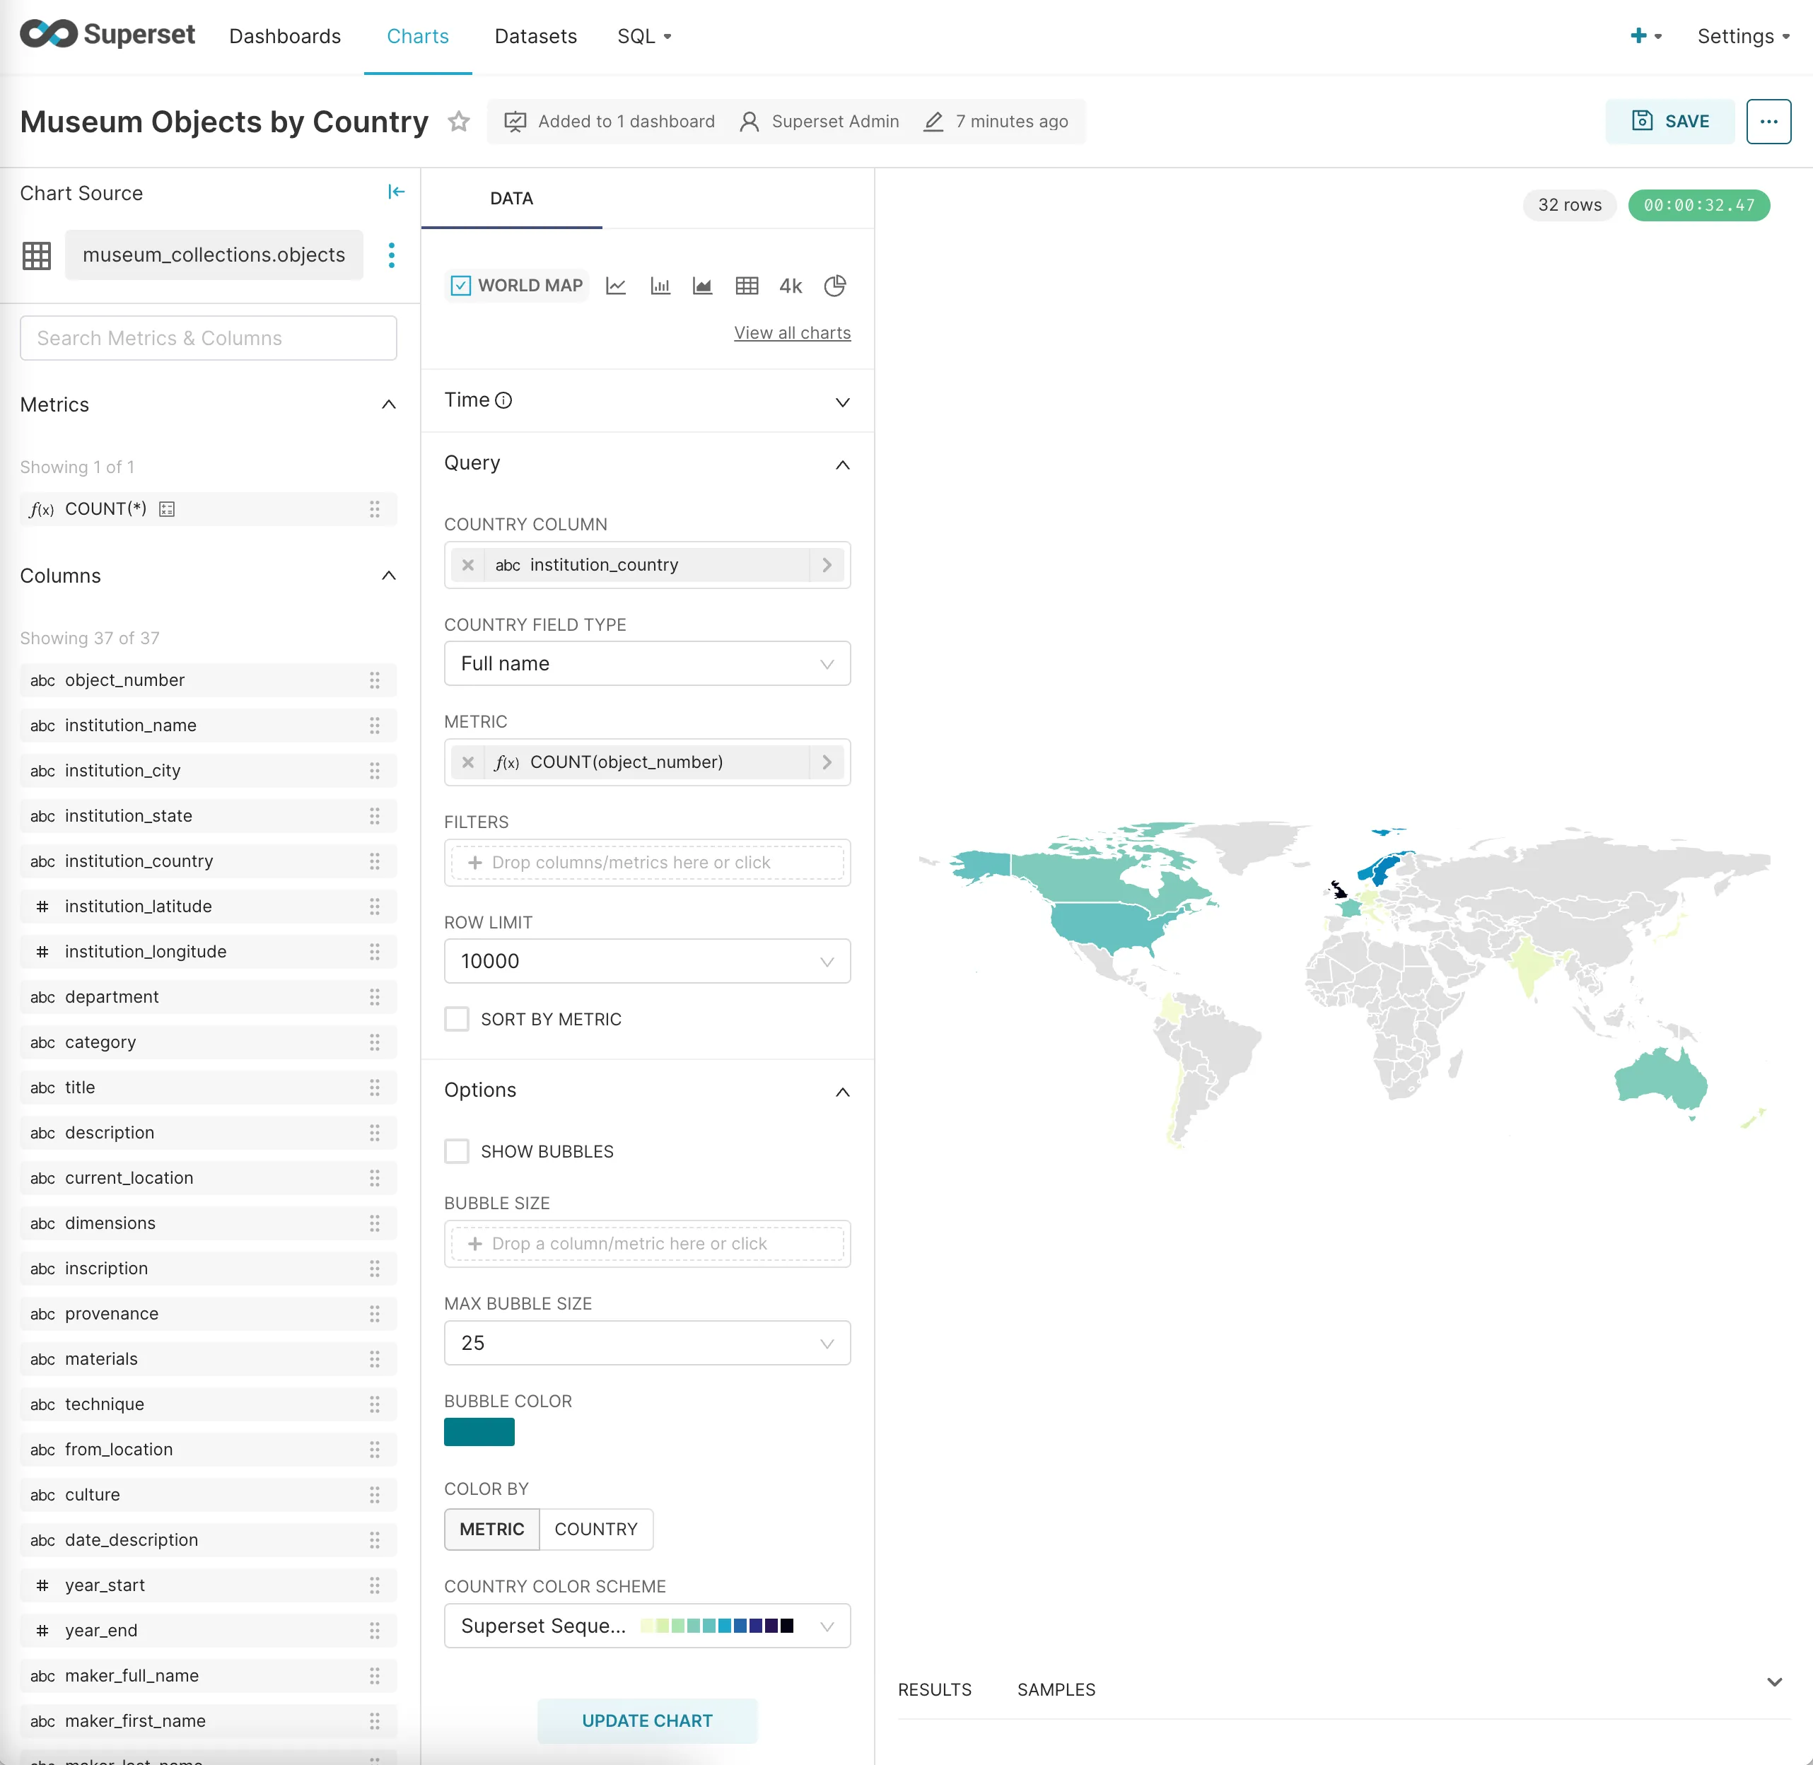Uncheck the WORLD MAP chart selection
The height and width of the screenshot is (1765, 1813).
click(460, 286)
